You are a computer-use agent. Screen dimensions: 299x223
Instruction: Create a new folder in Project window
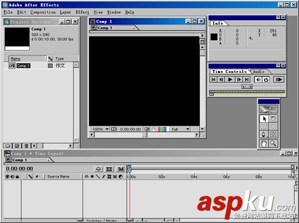(x=8, y=146)
